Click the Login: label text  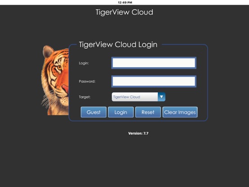[84, 63]
